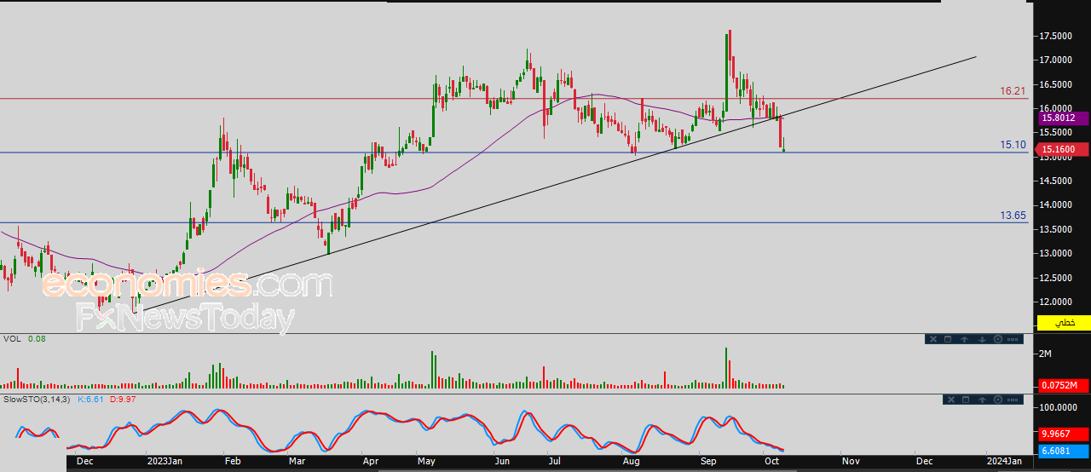Click the 2024Jan label on time axis

1003,461
